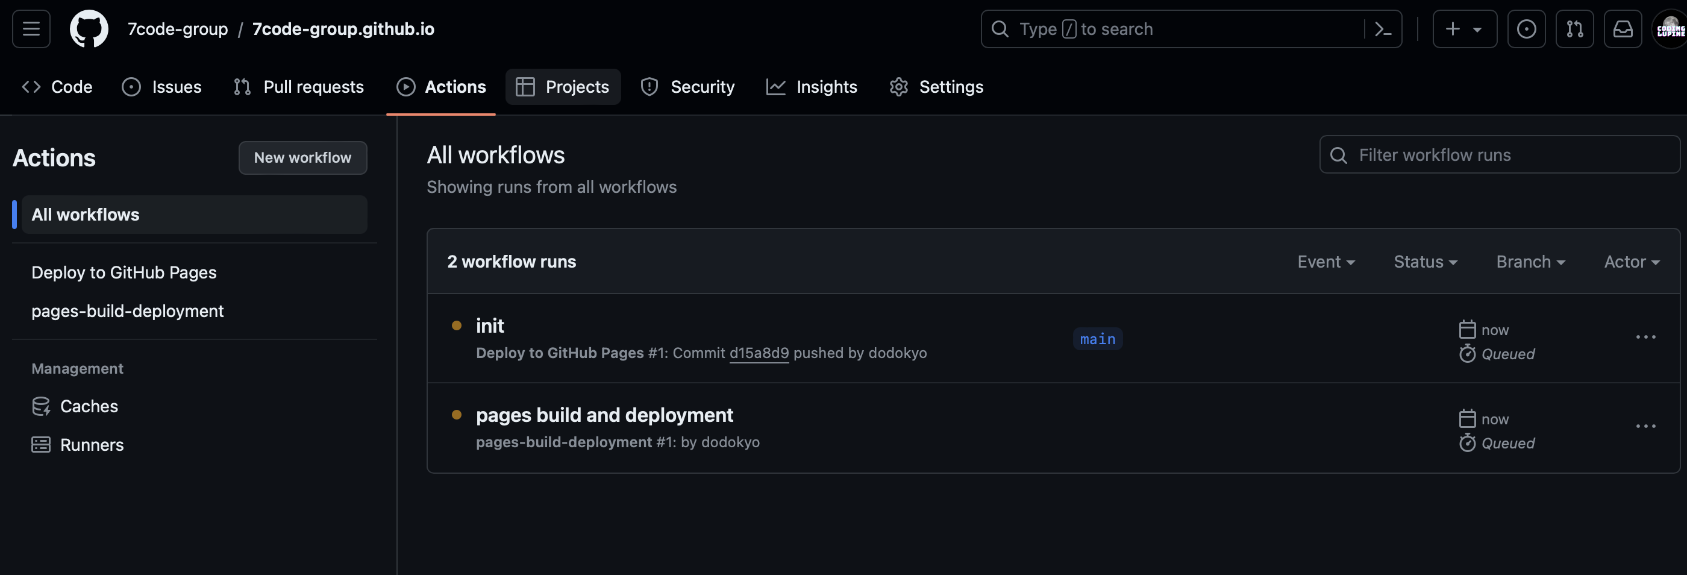The height and width of the screenshot is (575, 1687).
Task: Click calendar icon on init run
Action: 1467,330
